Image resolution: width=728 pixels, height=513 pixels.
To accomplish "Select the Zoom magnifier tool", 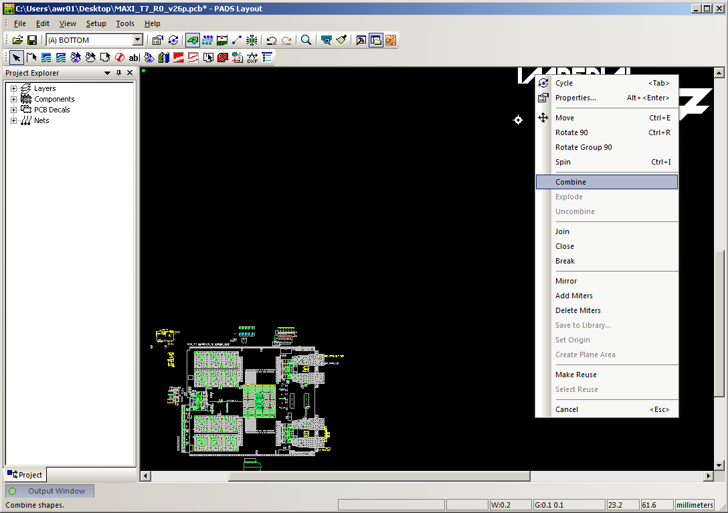I will click(x=306, y=40).
